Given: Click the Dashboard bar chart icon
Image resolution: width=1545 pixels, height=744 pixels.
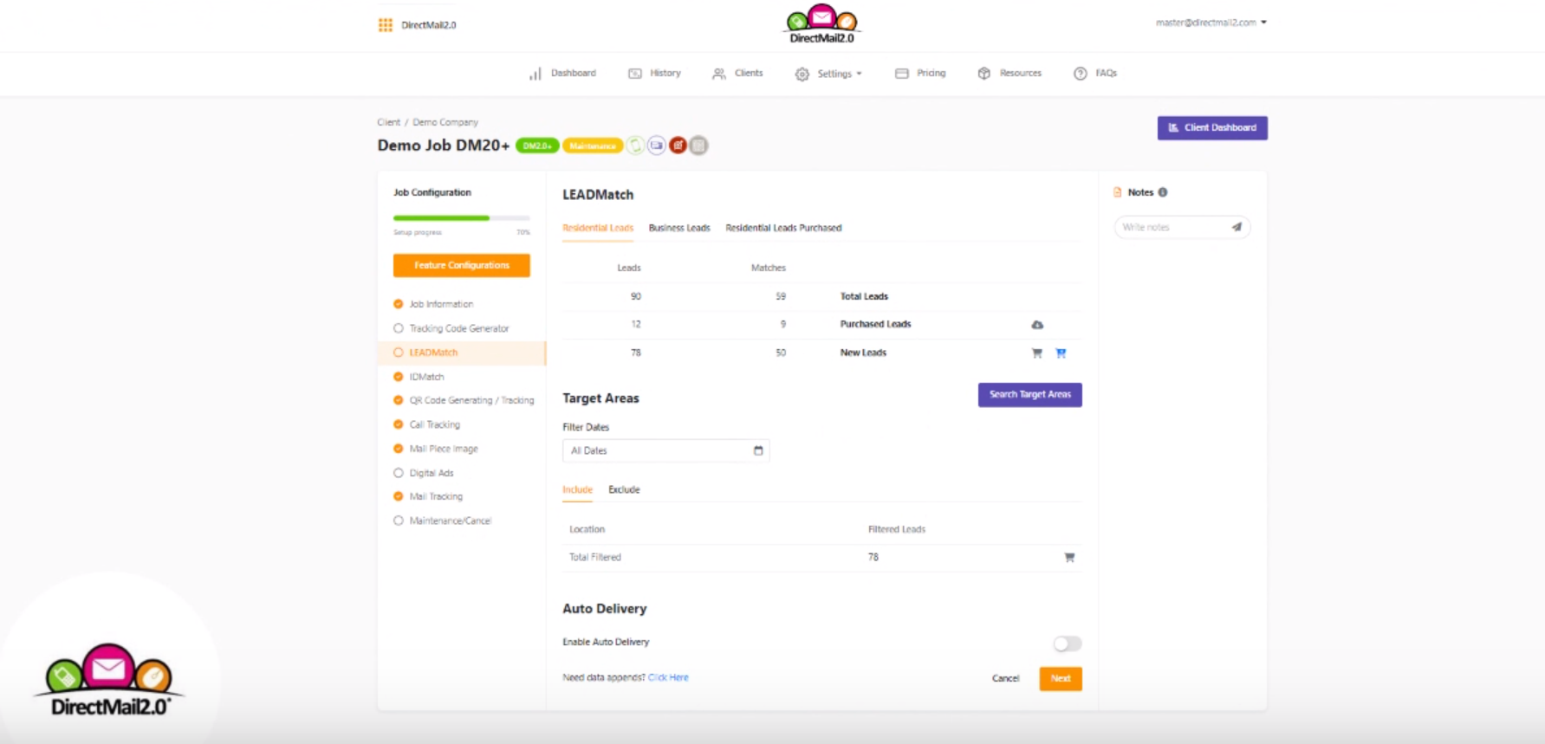Looking at the screenshot, I should point(536,74).
